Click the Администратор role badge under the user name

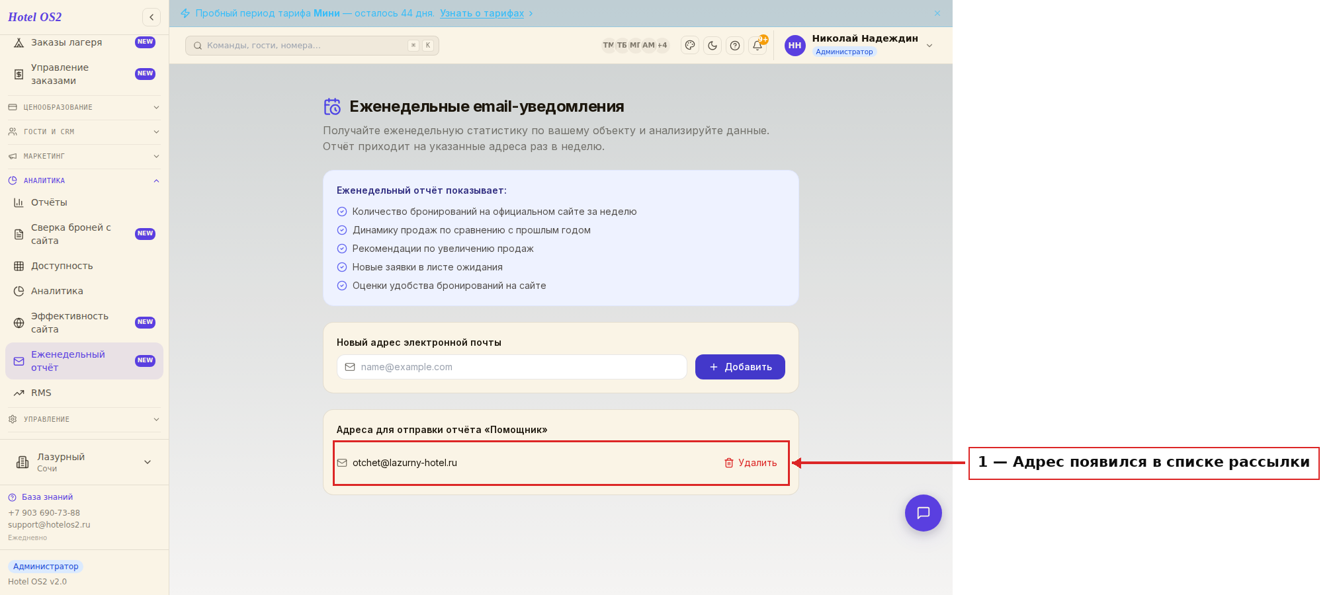tap(844, 52)
